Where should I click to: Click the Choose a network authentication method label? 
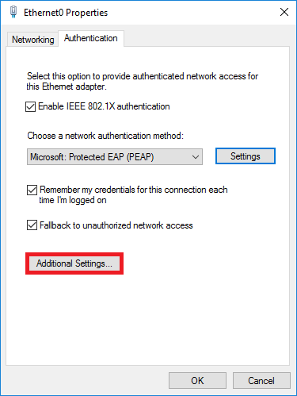[105, 136]
